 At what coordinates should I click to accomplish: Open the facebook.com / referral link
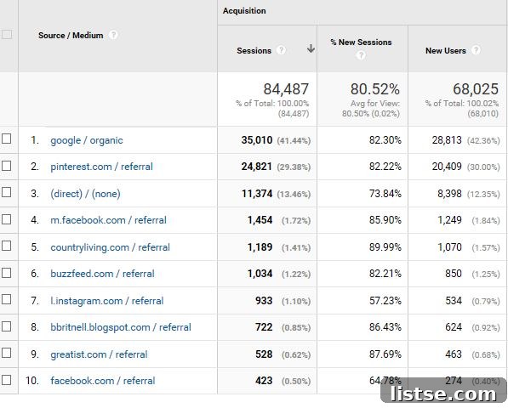[x=103, y=381]
